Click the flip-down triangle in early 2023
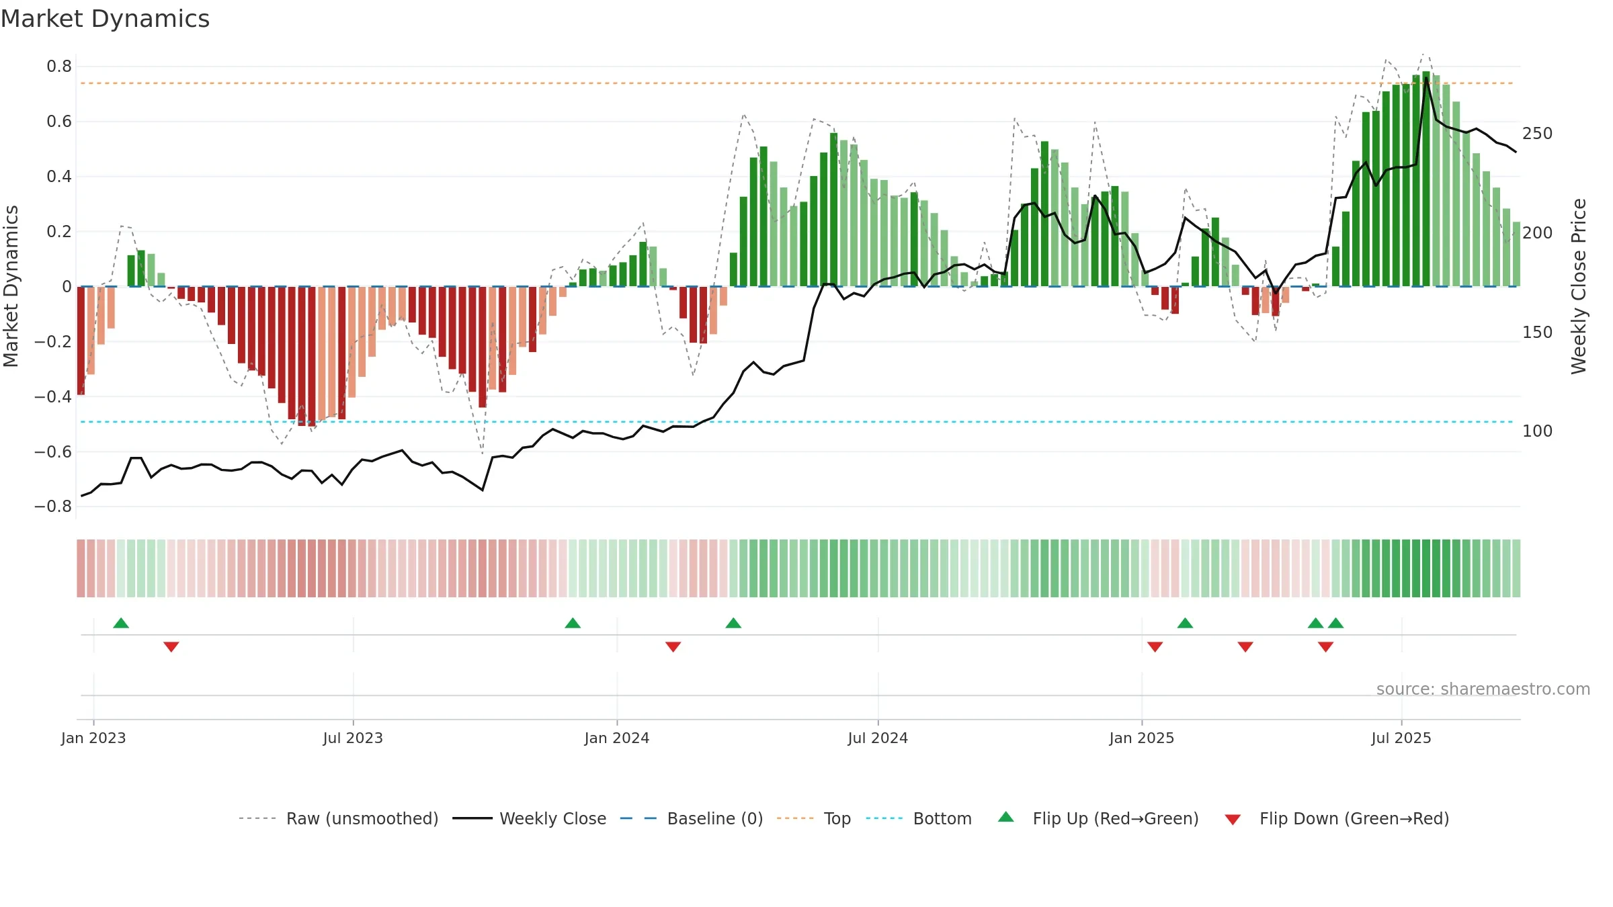The image size is (1613, 907). pos(171,646)
